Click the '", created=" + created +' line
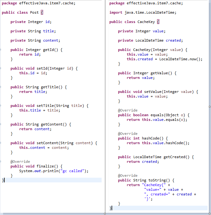Image resolution: width=211 pixels, height=215 pixels. tap(170, 194)
